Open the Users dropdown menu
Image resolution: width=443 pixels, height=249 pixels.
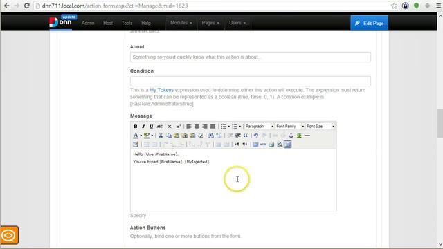(x=237, y=23)
